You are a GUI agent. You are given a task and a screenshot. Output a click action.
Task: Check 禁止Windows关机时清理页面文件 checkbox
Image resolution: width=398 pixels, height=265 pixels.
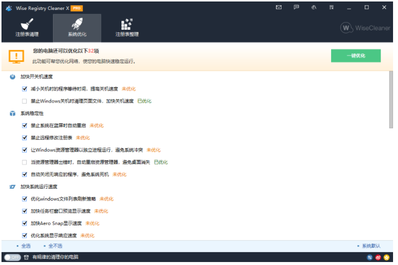(25, 101)
